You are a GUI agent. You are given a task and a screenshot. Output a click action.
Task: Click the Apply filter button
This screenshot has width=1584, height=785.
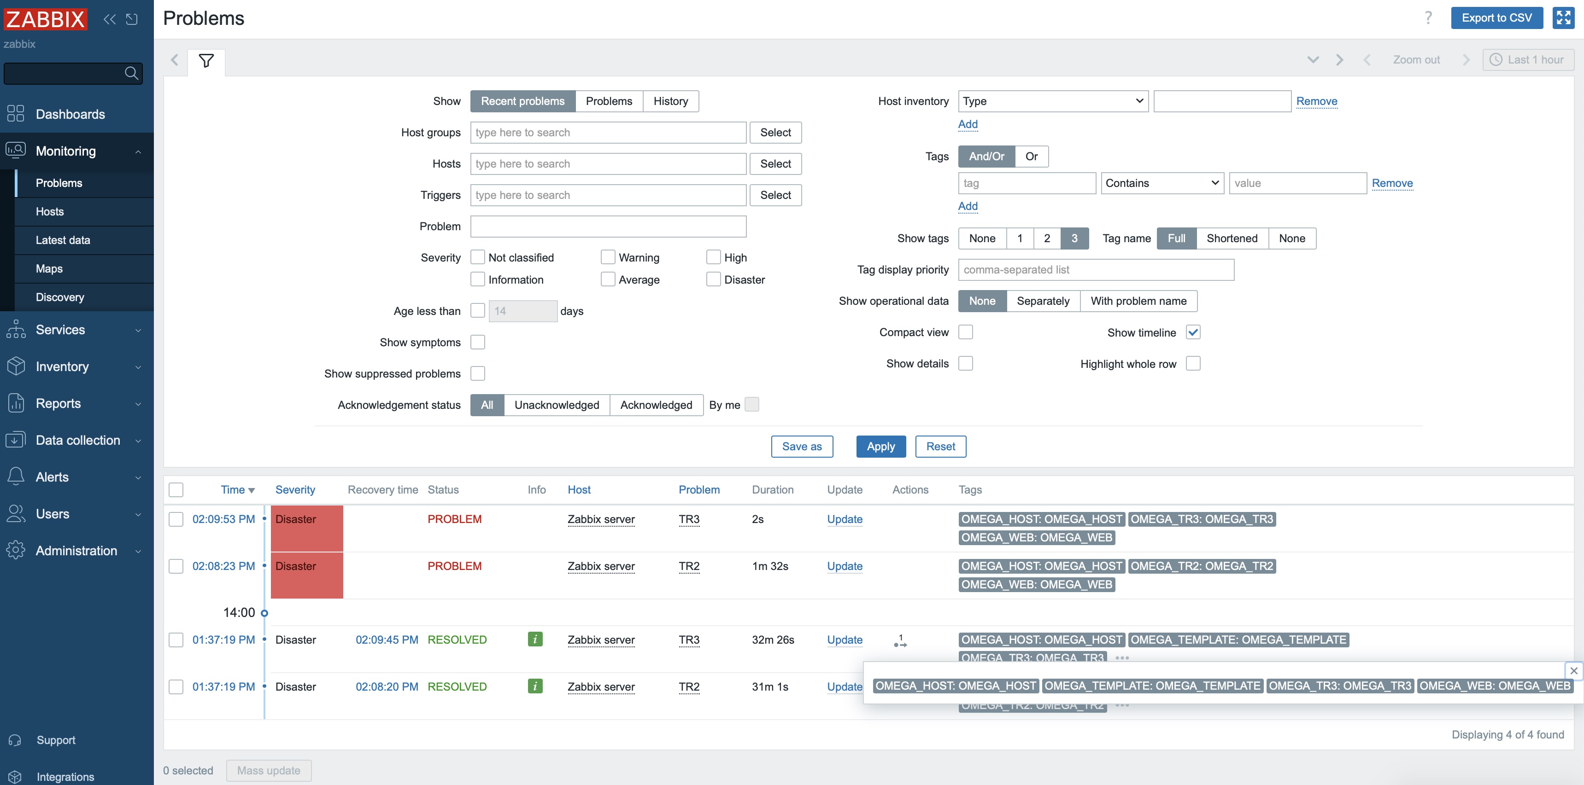click(880, 447)
